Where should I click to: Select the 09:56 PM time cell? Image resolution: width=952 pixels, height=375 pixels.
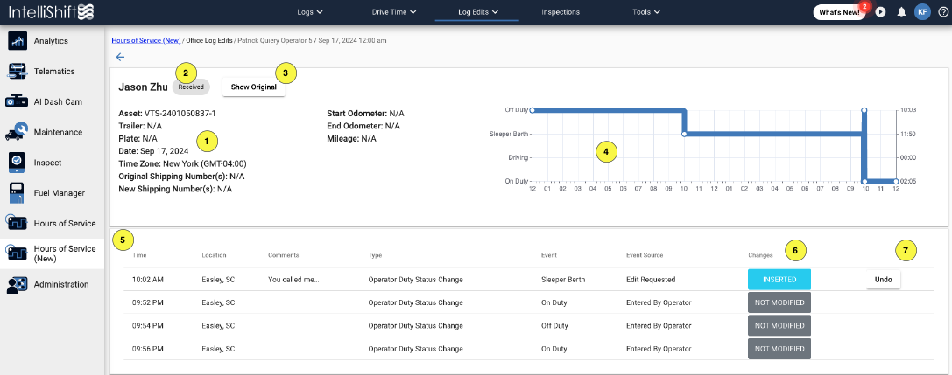pyautogui.click(x=148, y=349)
